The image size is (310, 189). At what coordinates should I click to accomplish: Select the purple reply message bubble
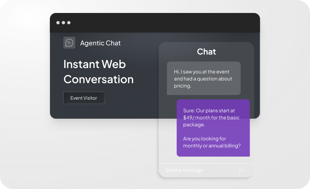[x=213, y=128]
